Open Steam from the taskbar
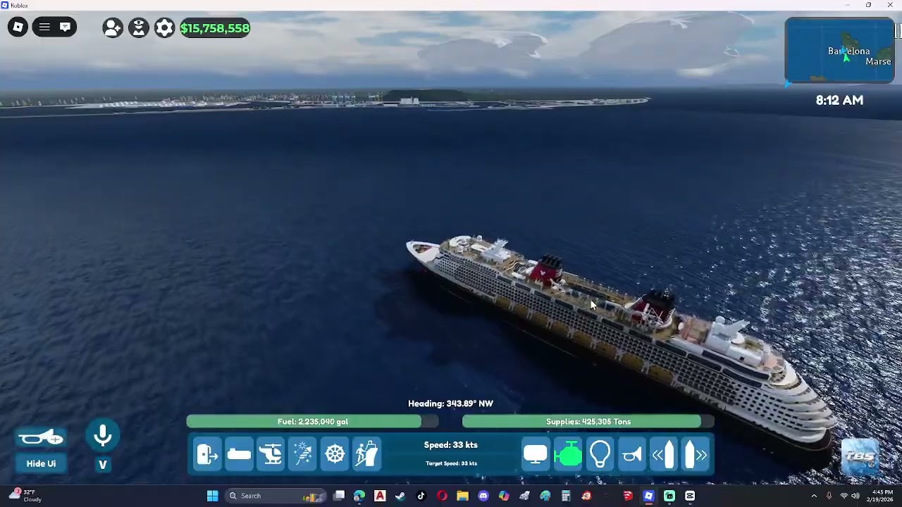Image resolution: width=902 pixels, height=507 pixels. [x=400, y=496]
